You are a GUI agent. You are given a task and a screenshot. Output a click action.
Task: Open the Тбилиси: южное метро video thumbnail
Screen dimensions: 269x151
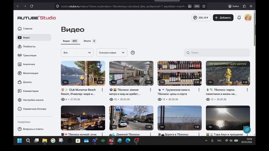(x=131, y=73)
